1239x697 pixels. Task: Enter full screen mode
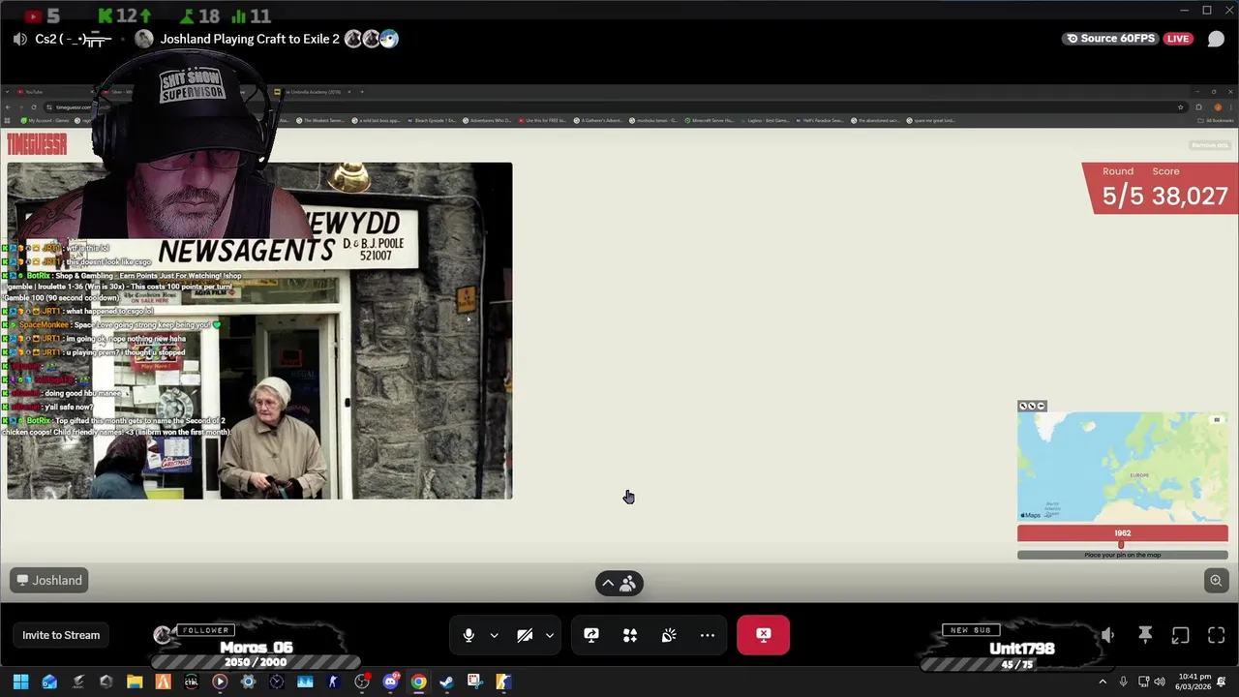click(x=1216, y=635)
